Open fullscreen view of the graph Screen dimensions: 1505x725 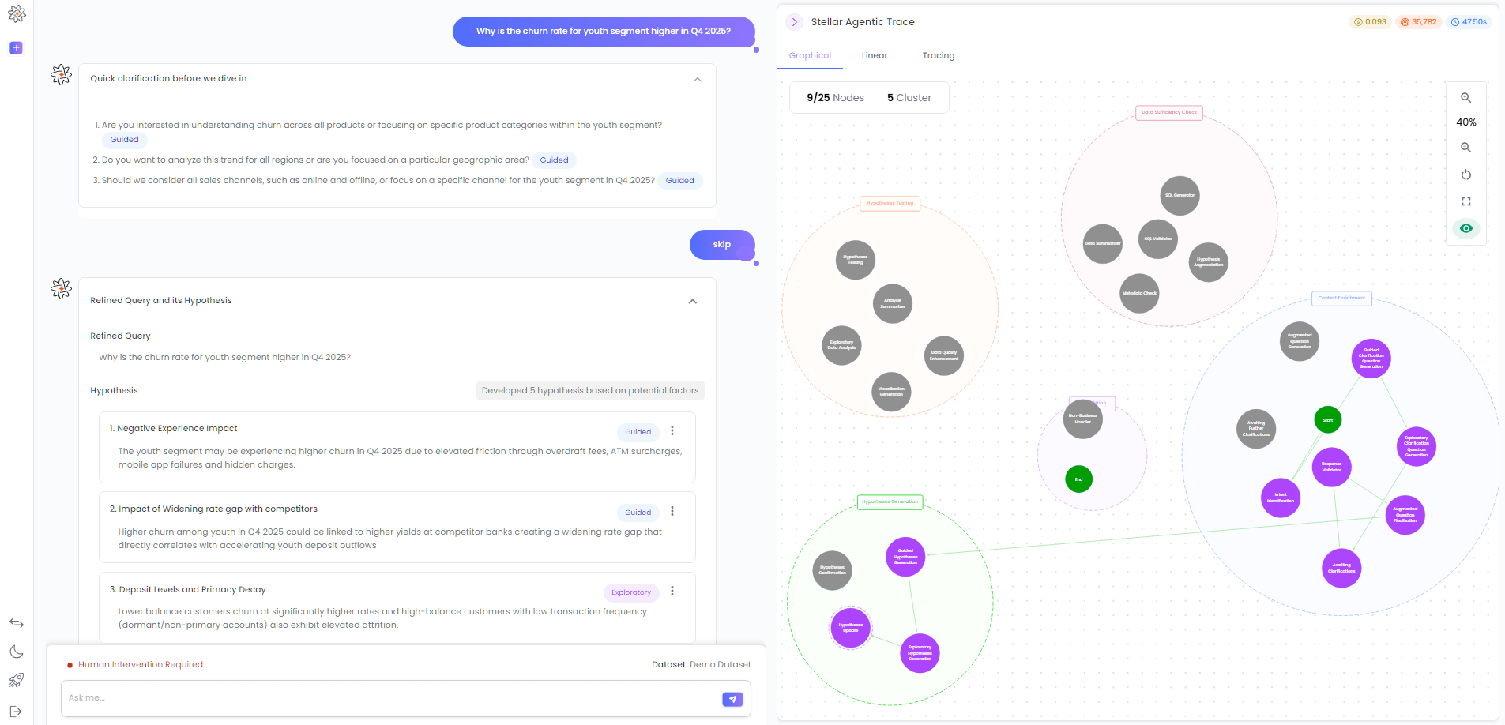(1465, 201)
